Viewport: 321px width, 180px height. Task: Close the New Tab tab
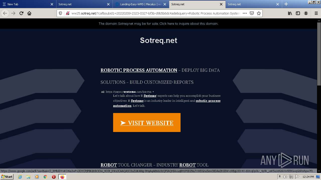pos(52,4)
